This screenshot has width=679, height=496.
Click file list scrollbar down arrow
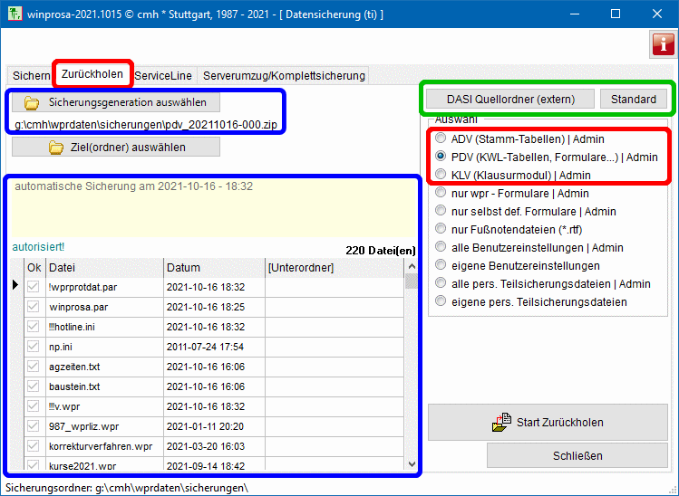[411, 464]
